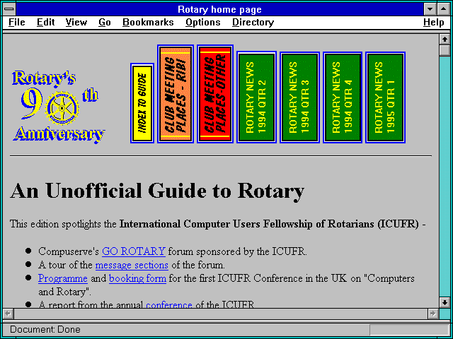The width and height of the screenshot is (453, 339).
Task: Open the Go menu
Action: [105, 23]
